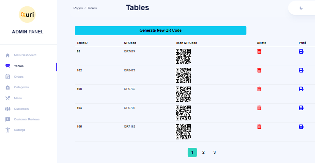Open Main Dashboard home icon
315x163 pixels.
tap(8, 55)
